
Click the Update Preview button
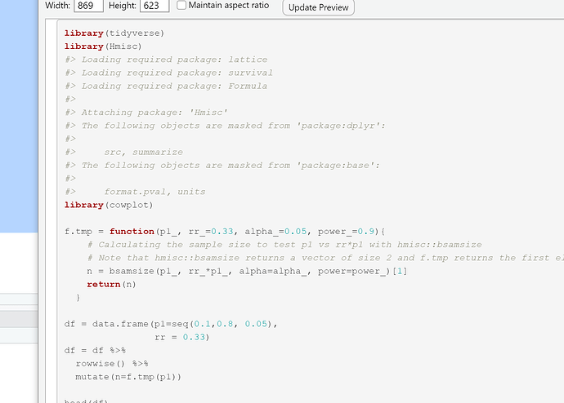click(x=318, y=7)
